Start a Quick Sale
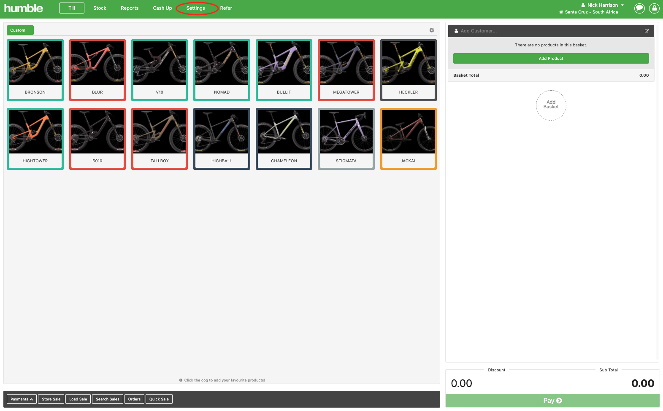 pos(159,399)
